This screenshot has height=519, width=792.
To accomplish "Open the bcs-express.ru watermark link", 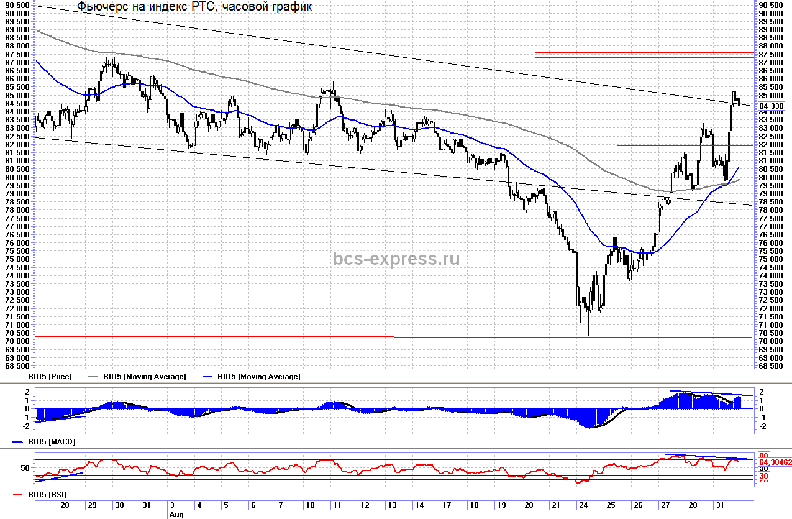I will [396, 259].
